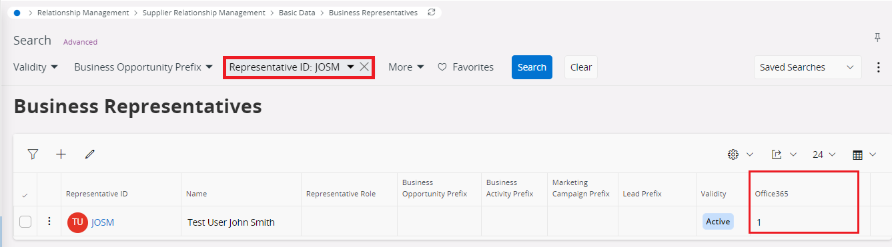The image size is (892, 247).
Task: Open the table layout view icon
Action: (x=864, y=154)
